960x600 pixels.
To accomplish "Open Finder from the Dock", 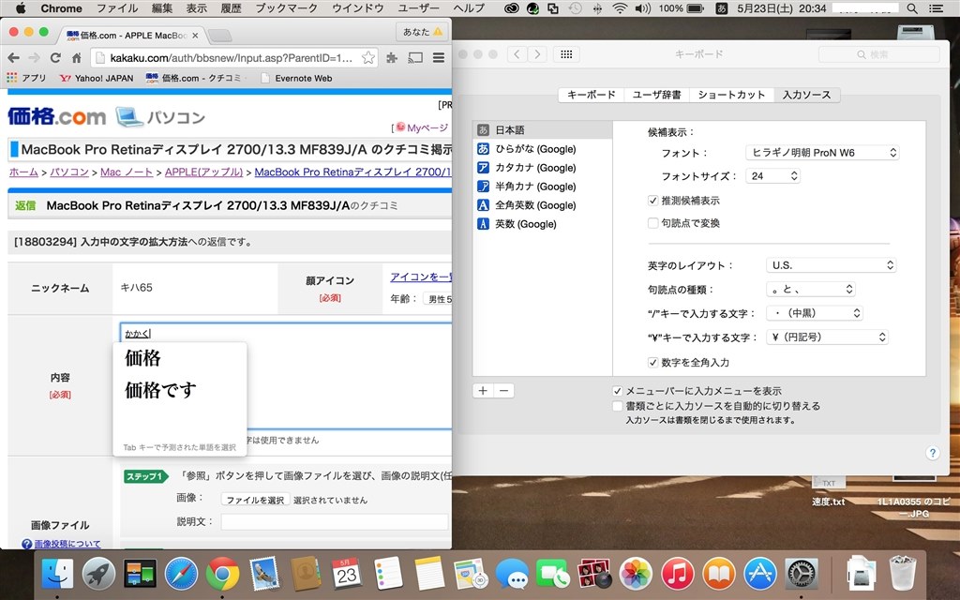I will click(x=57, y=574).
